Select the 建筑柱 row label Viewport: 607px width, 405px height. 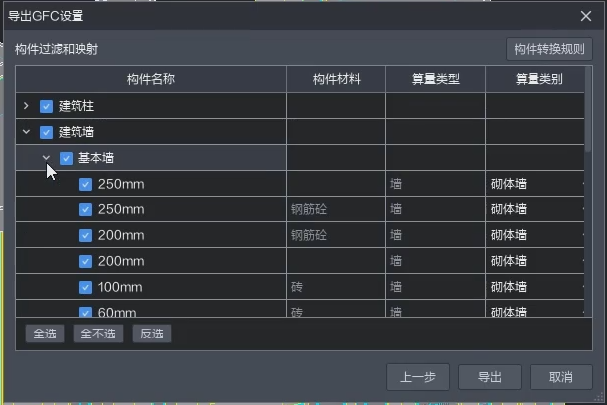pos(76,106)
